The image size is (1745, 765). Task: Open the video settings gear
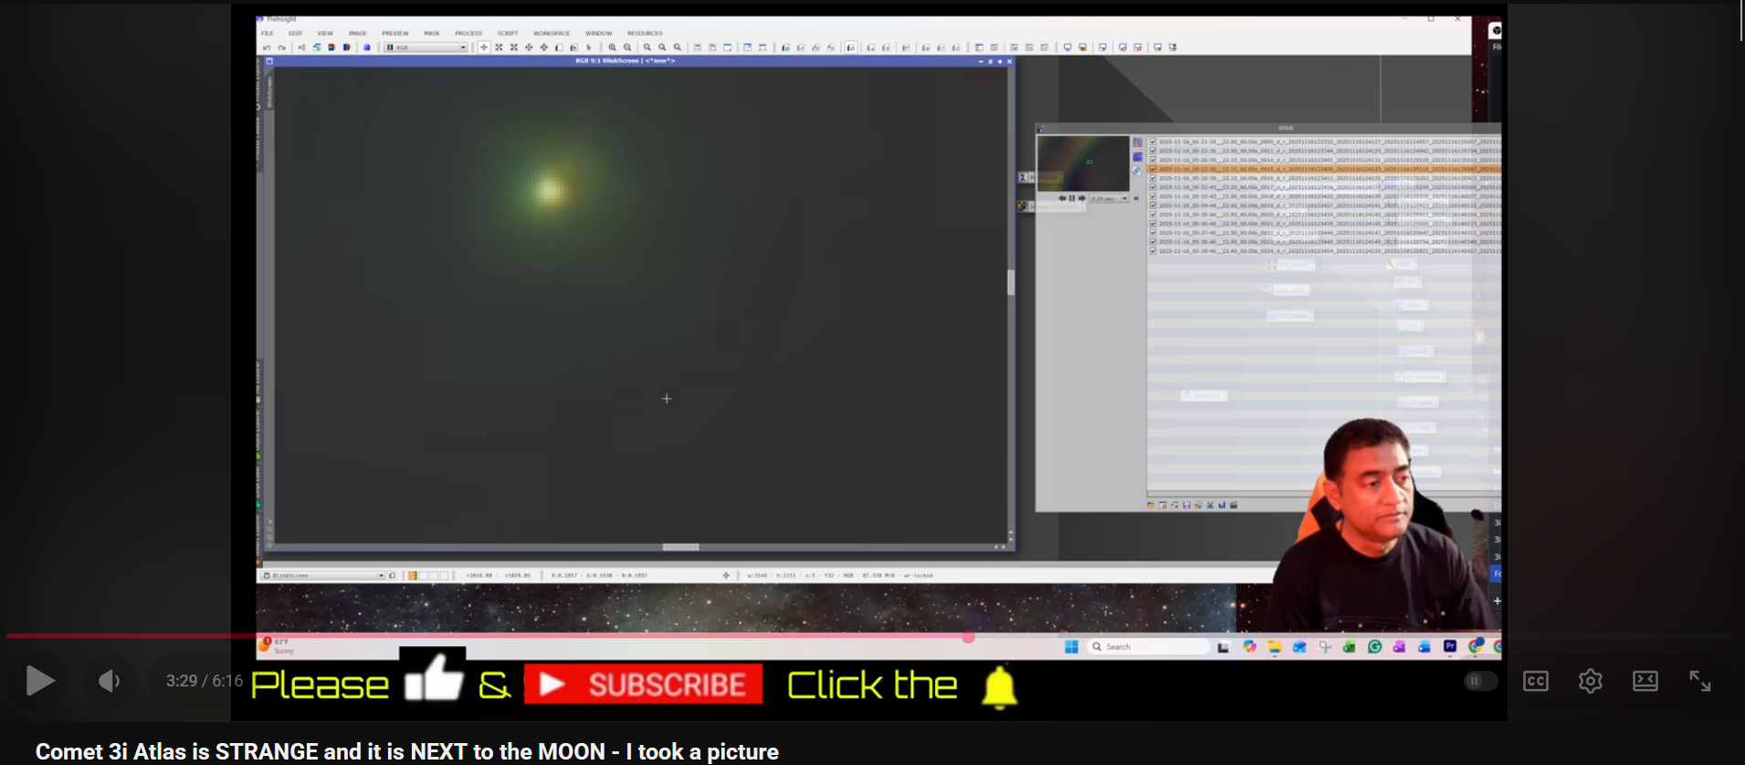pos(1591,681)
